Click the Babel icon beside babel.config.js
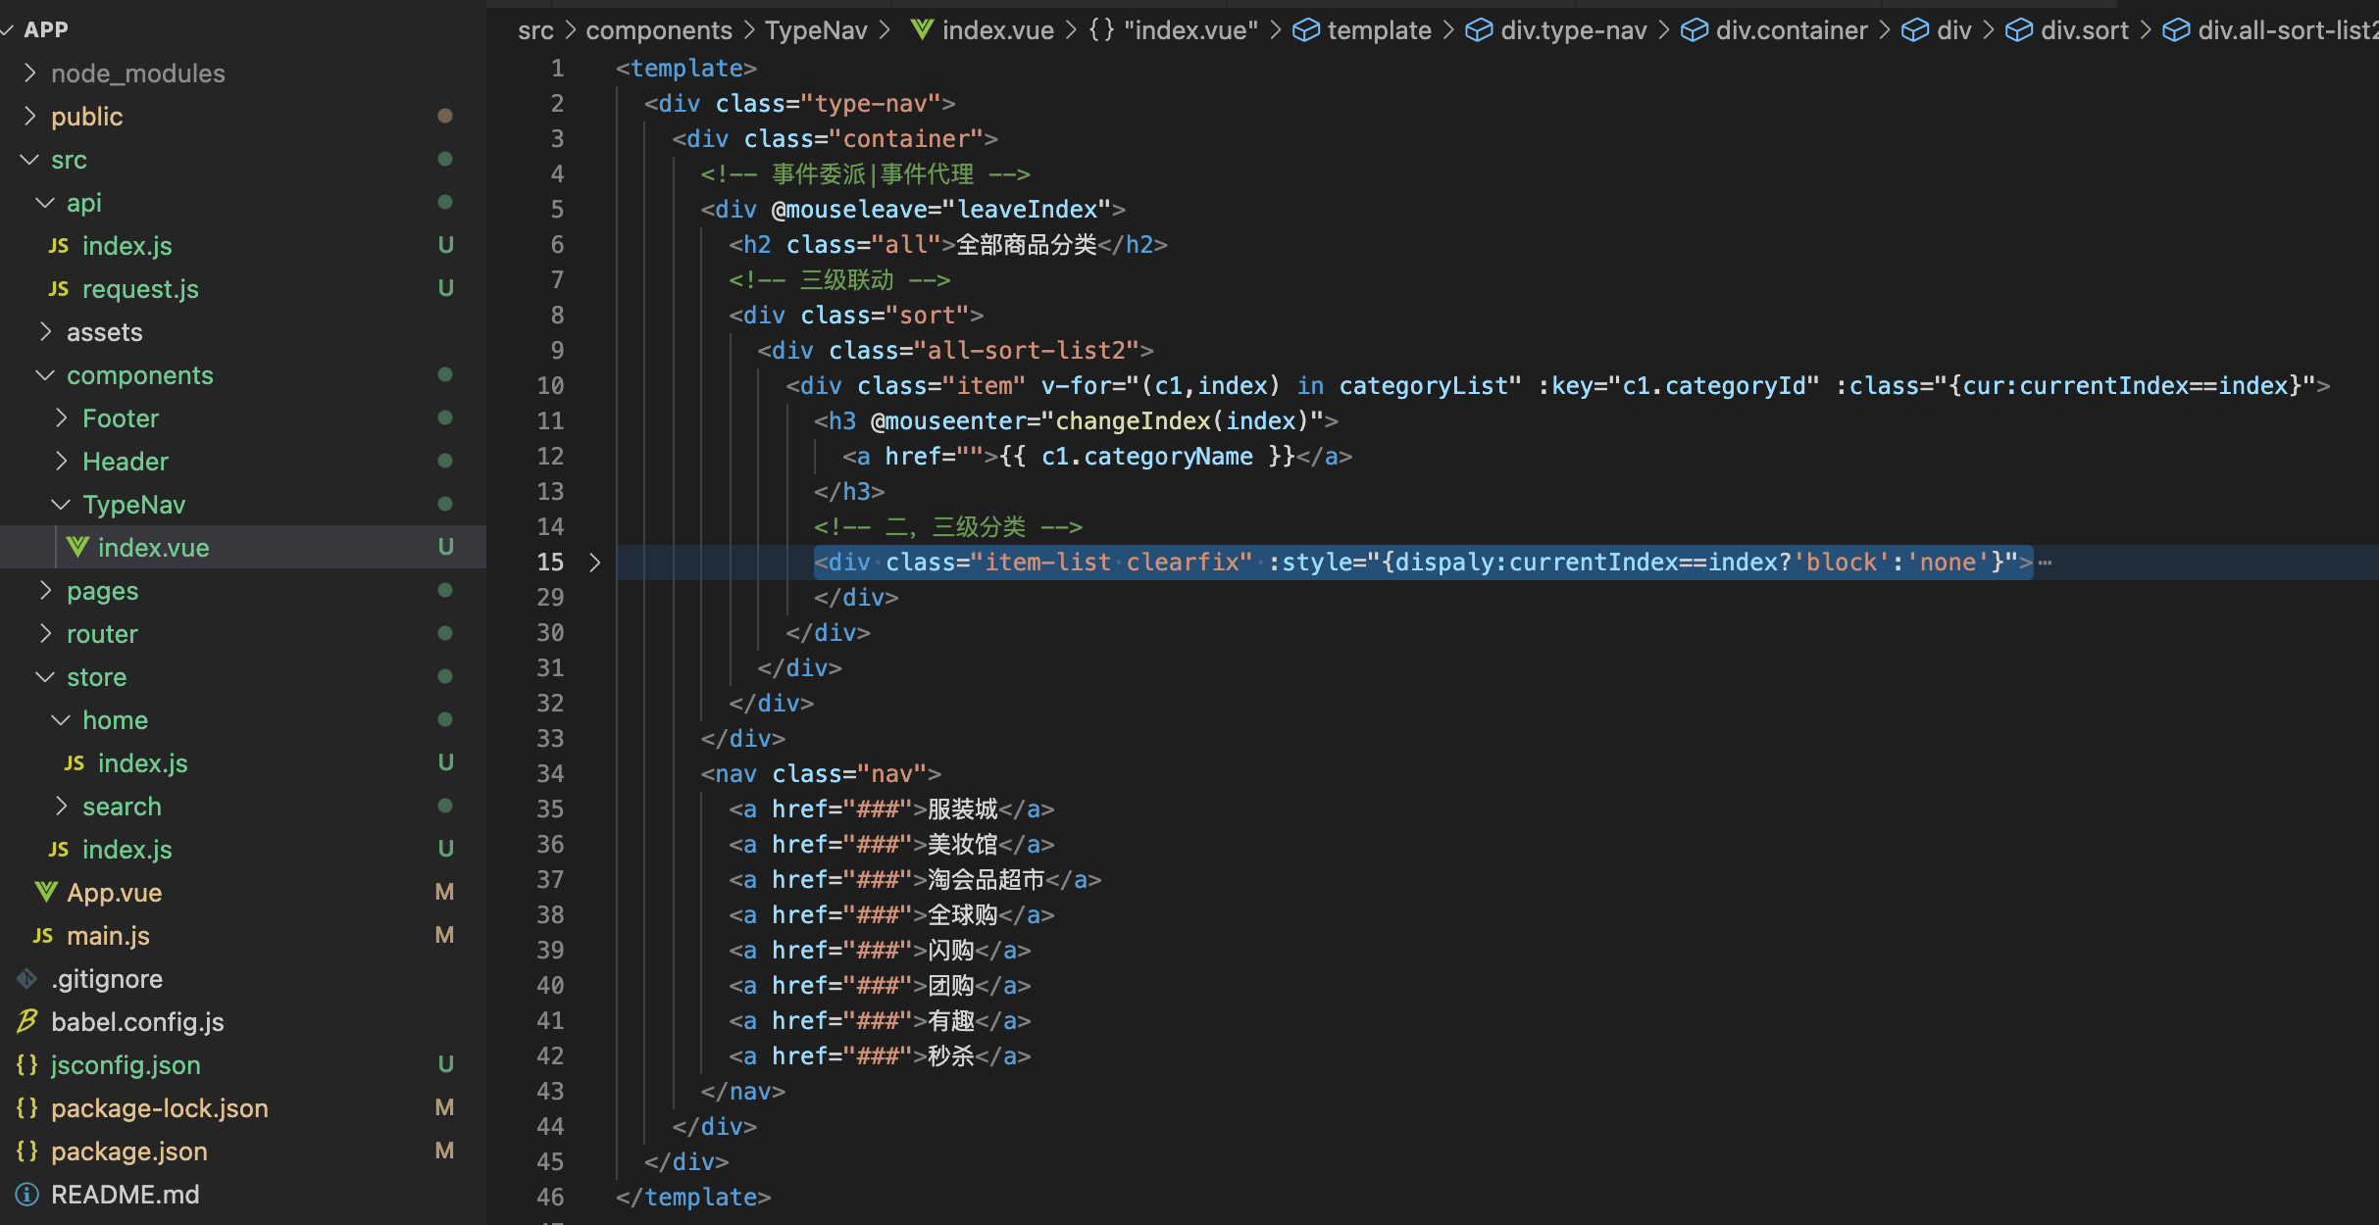This screenshot has height=1225, width=2379. [x=27, y=1021]
